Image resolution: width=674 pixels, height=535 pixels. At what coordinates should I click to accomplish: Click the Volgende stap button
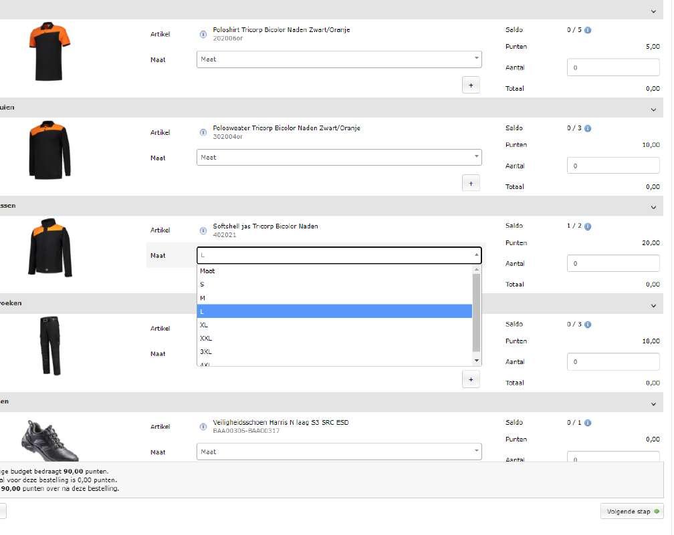coord(631,512)
